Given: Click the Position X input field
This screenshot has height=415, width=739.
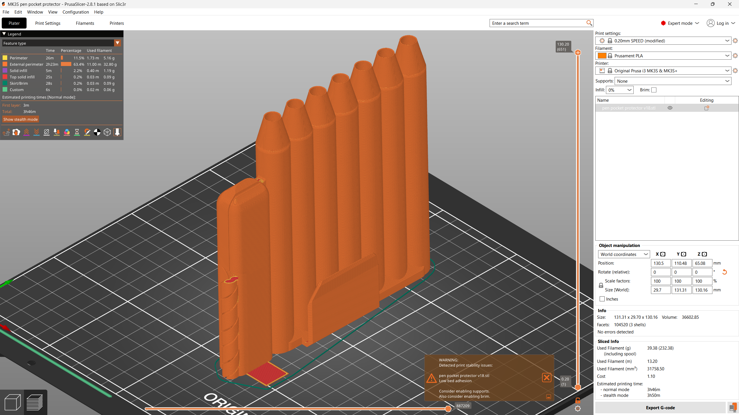Looking at the screenshot, I should click(660, 263).
